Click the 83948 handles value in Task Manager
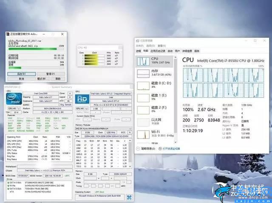The height and width of the screenshot is (203, 272). click(214, 120)
